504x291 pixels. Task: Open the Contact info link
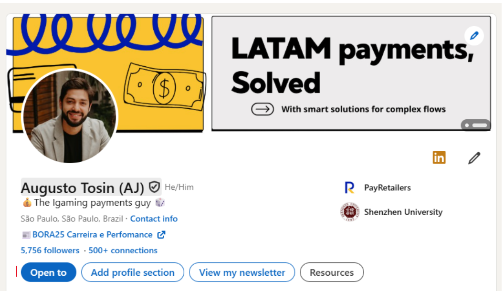tap(154, 219)
